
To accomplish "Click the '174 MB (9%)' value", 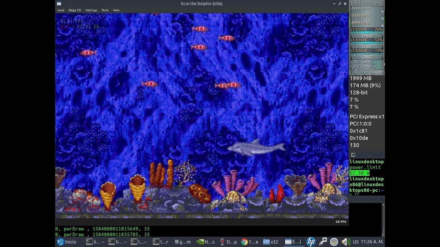I will tap(365, 85).
